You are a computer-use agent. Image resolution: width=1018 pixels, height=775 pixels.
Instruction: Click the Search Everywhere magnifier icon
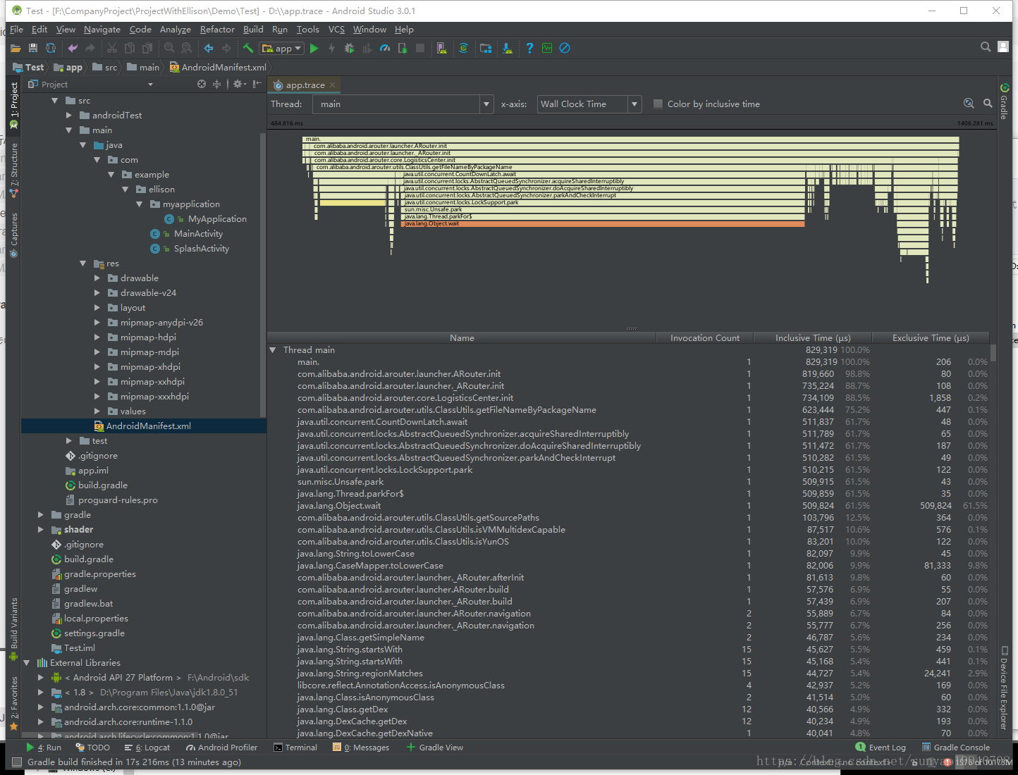[986, 46]
